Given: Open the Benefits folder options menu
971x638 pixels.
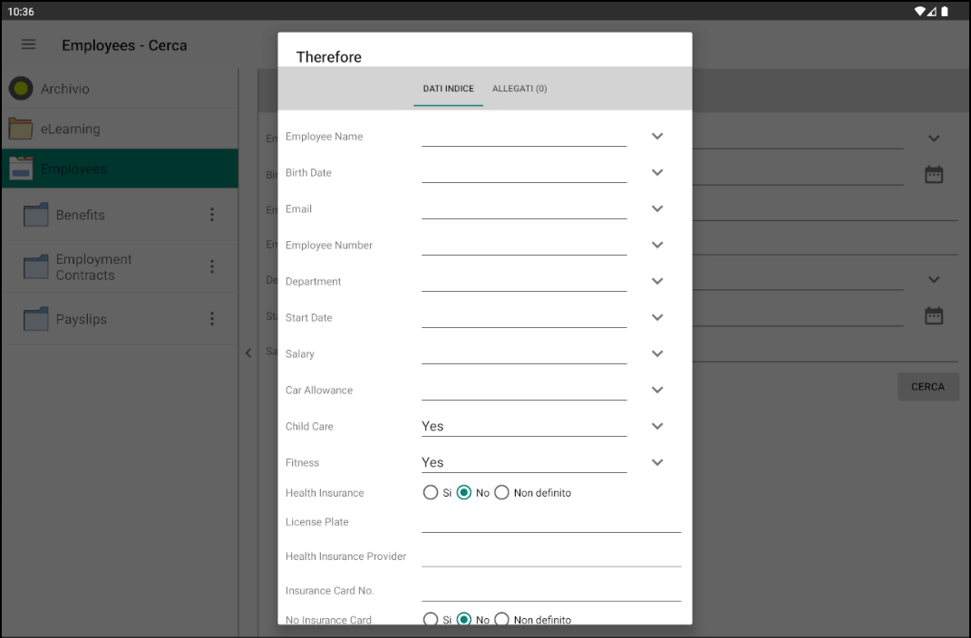Looking at the screenshot, I should 211,215.
